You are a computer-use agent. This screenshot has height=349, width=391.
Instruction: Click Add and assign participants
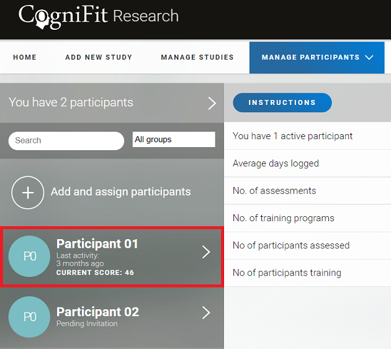pos(120,192)
